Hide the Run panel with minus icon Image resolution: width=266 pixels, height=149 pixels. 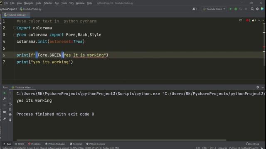click(263, 87)
